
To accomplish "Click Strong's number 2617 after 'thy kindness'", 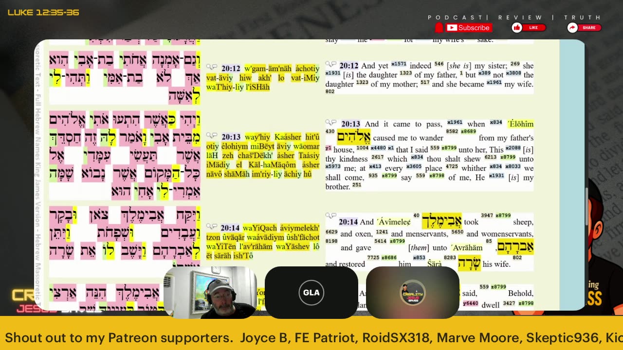I will 378,157.
